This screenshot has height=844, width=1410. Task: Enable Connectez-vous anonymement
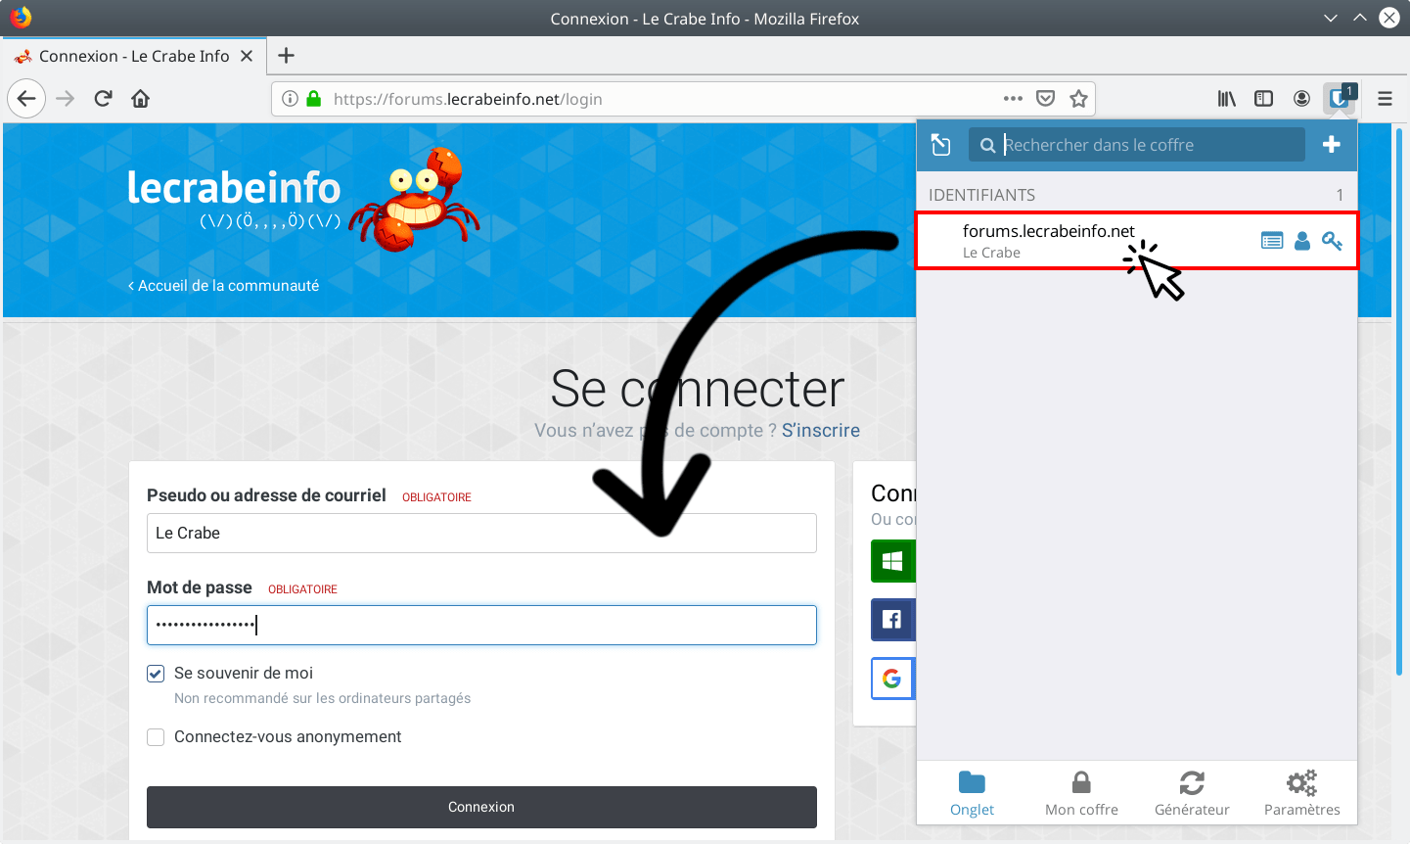(x=156, y=737)
